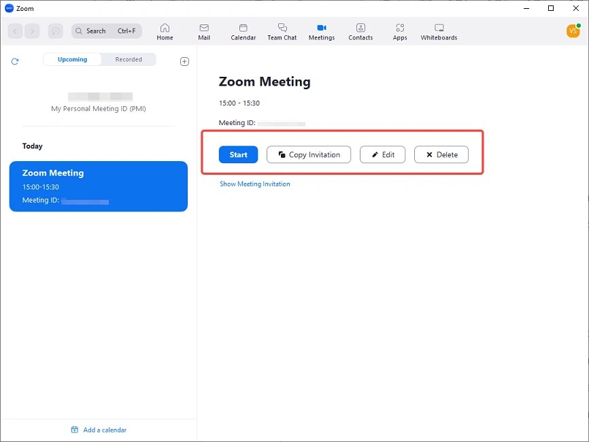
Task: Delete the Zoom Meeting
Action: [x=441, y=154]
